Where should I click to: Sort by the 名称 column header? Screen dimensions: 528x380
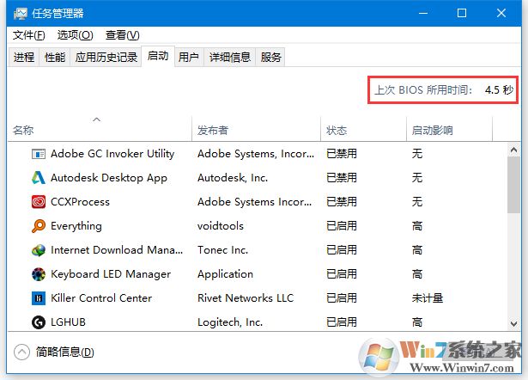coord(100,129)
